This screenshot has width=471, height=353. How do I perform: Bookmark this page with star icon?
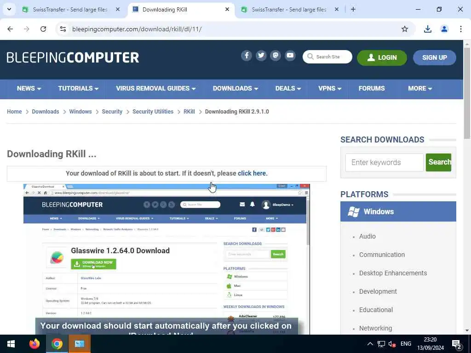pos(405,29)
